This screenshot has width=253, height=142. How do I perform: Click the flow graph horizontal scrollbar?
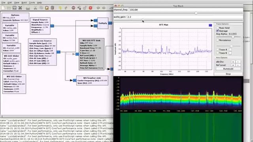point(57,116)
